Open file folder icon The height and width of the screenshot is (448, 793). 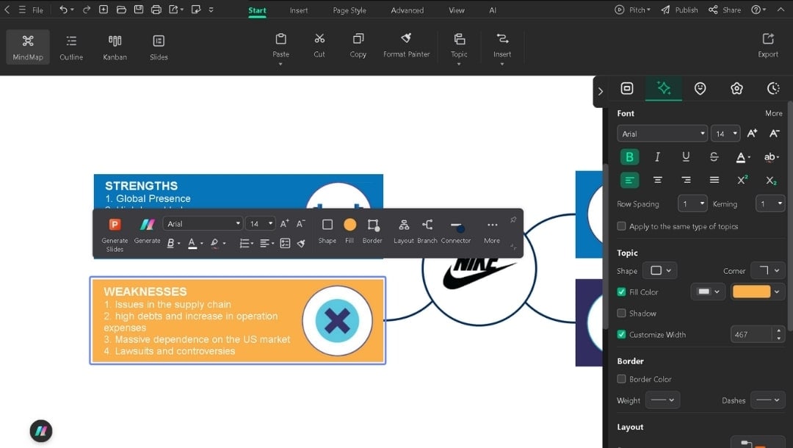[121, 10]
